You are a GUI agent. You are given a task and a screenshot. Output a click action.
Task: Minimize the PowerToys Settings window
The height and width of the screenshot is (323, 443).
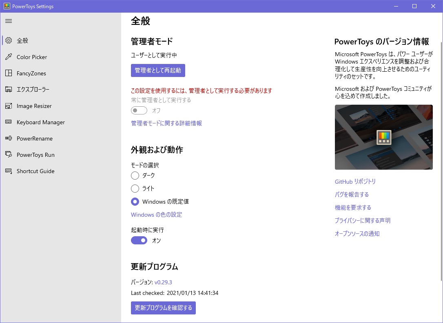point(396,6)
